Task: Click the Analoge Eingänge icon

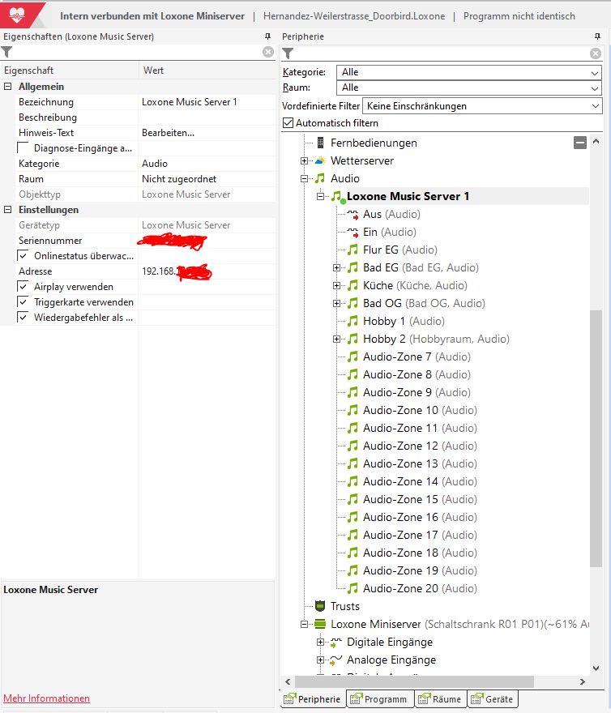Action: click(336, 660)
